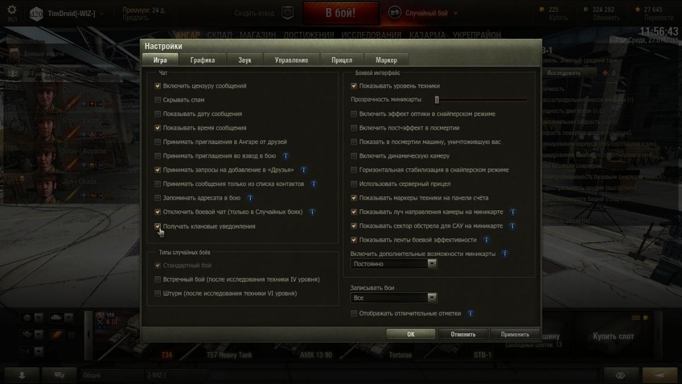Enable the Скрывать спам checkbox
This screenshot has width=682, height=384.
pos(158,100)
